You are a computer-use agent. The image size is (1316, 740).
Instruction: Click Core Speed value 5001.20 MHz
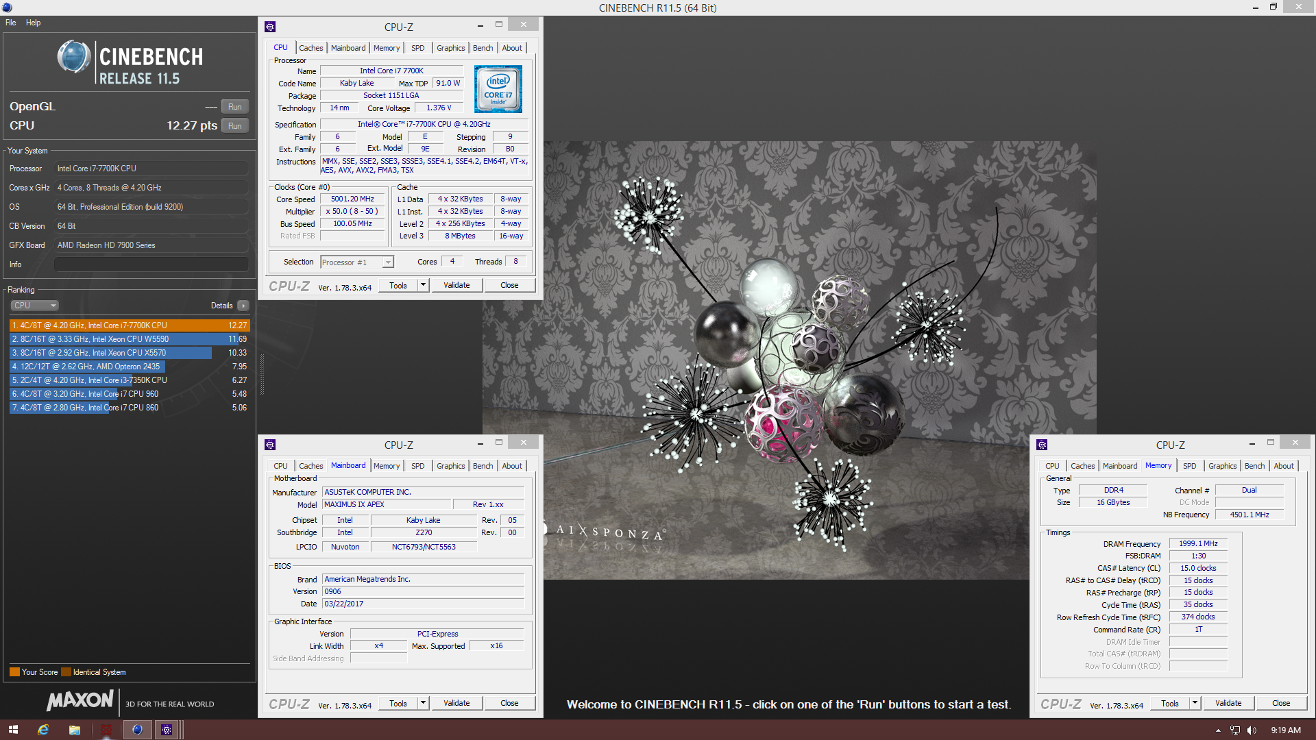(353, 199)
